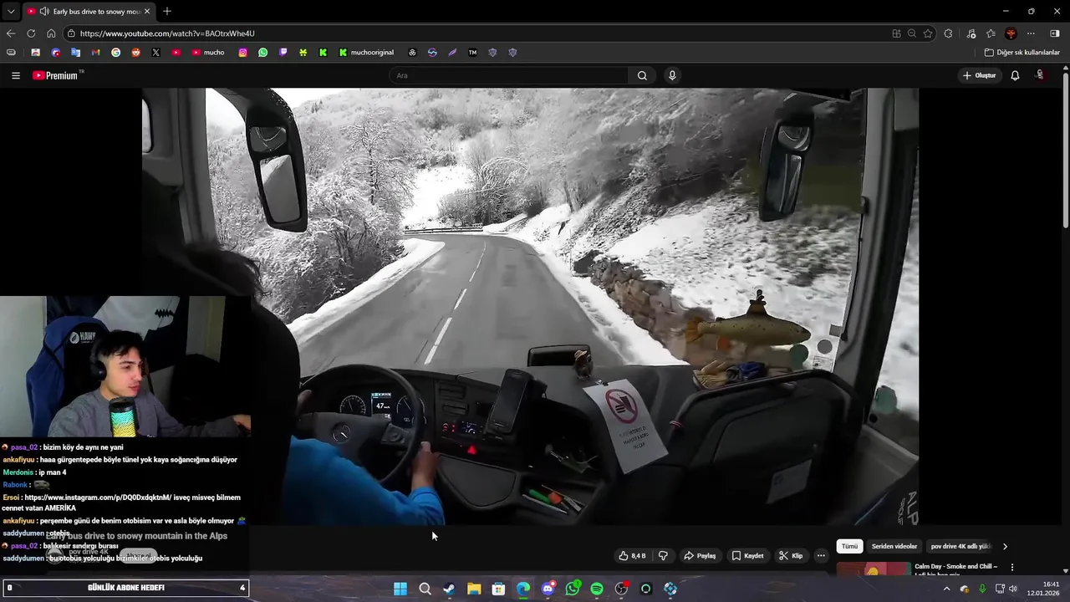Open browser extensions puzzle icon
Image resolution: width=1070 pixels, height=602 pixels.
pyautogui.click(x=948, y=33)
